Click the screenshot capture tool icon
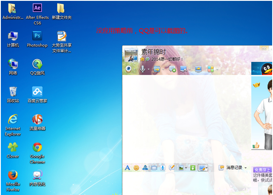Image resolution: width=273 pixels, height=195 pixels. click(x=202, y=168)
